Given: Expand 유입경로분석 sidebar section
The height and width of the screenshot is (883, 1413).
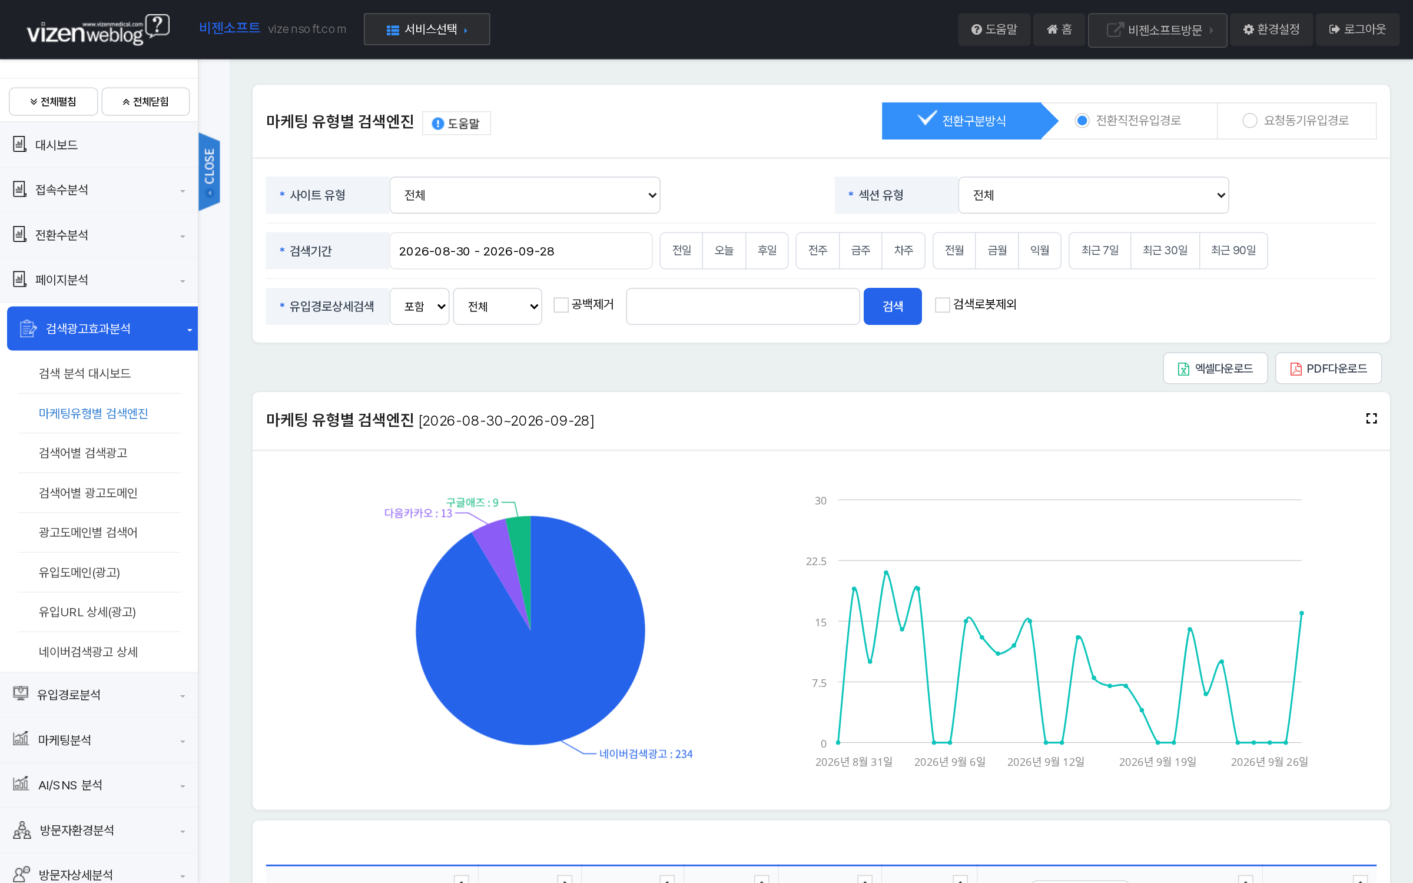Looking at the screenshot, I should (x=99, y=695).
